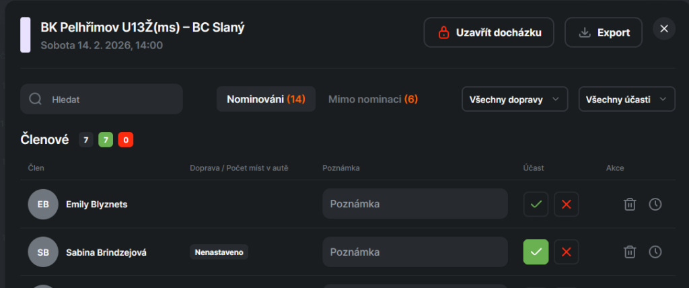Show history clock for Sabina Brindzejová
The height and width of the screenshot is (288, 689).
tap(655, 252)
